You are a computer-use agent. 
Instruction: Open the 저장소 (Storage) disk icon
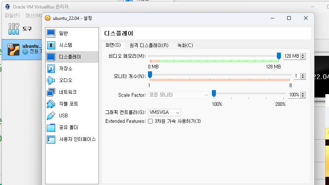point(51,68)
